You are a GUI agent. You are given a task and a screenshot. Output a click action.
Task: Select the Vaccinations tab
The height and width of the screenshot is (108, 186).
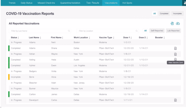coord(111,3)
